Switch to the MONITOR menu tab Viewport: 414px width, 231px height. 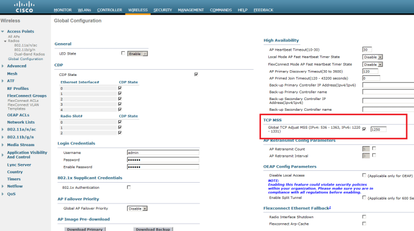point(62,10)
